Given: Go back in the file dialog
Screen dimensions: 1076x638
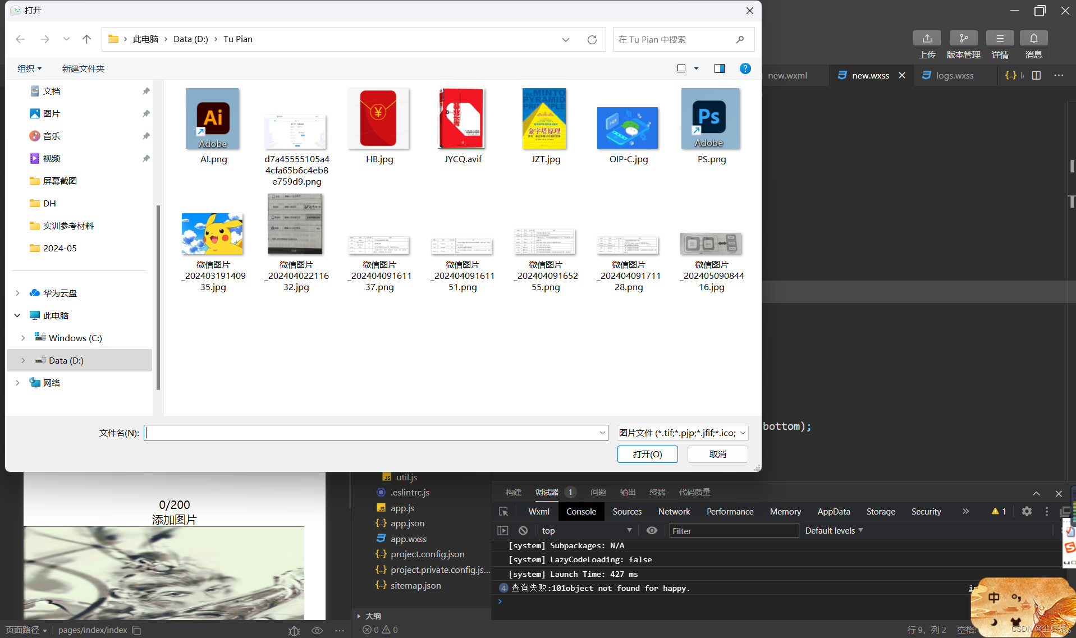Looking at the screenshot, I should 20,39.
